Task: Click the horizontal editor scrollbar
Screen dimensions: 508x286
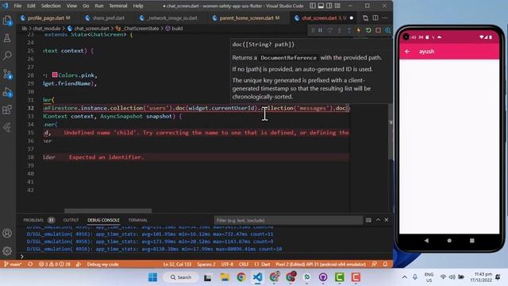Action: pos(108,211)
